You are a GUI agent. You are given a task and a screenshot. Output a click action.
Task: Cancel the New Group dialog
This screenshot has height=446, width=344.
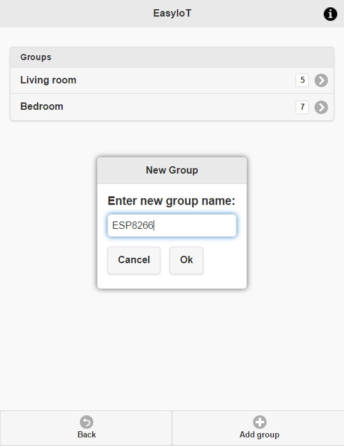coord(134,260)
